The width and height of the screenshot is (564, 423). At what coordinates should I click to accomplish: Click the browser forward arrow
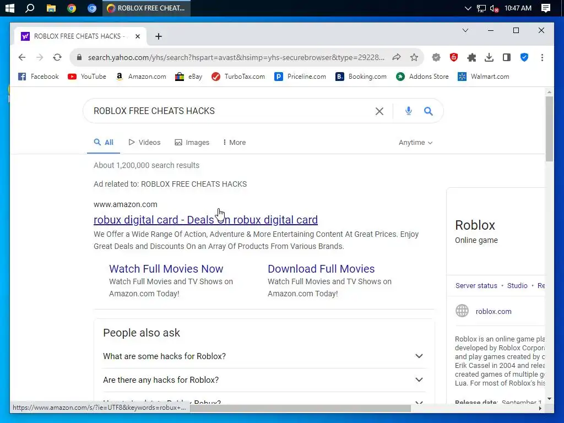[x=40, y=57]
